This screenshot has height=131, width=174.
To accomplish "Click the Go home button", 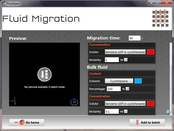I will (27, 122).
